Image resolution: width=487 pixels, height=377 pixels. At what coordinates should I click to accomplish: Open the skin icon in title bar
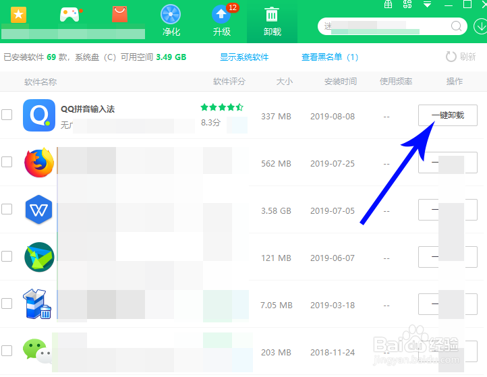(x=407, y=4)
